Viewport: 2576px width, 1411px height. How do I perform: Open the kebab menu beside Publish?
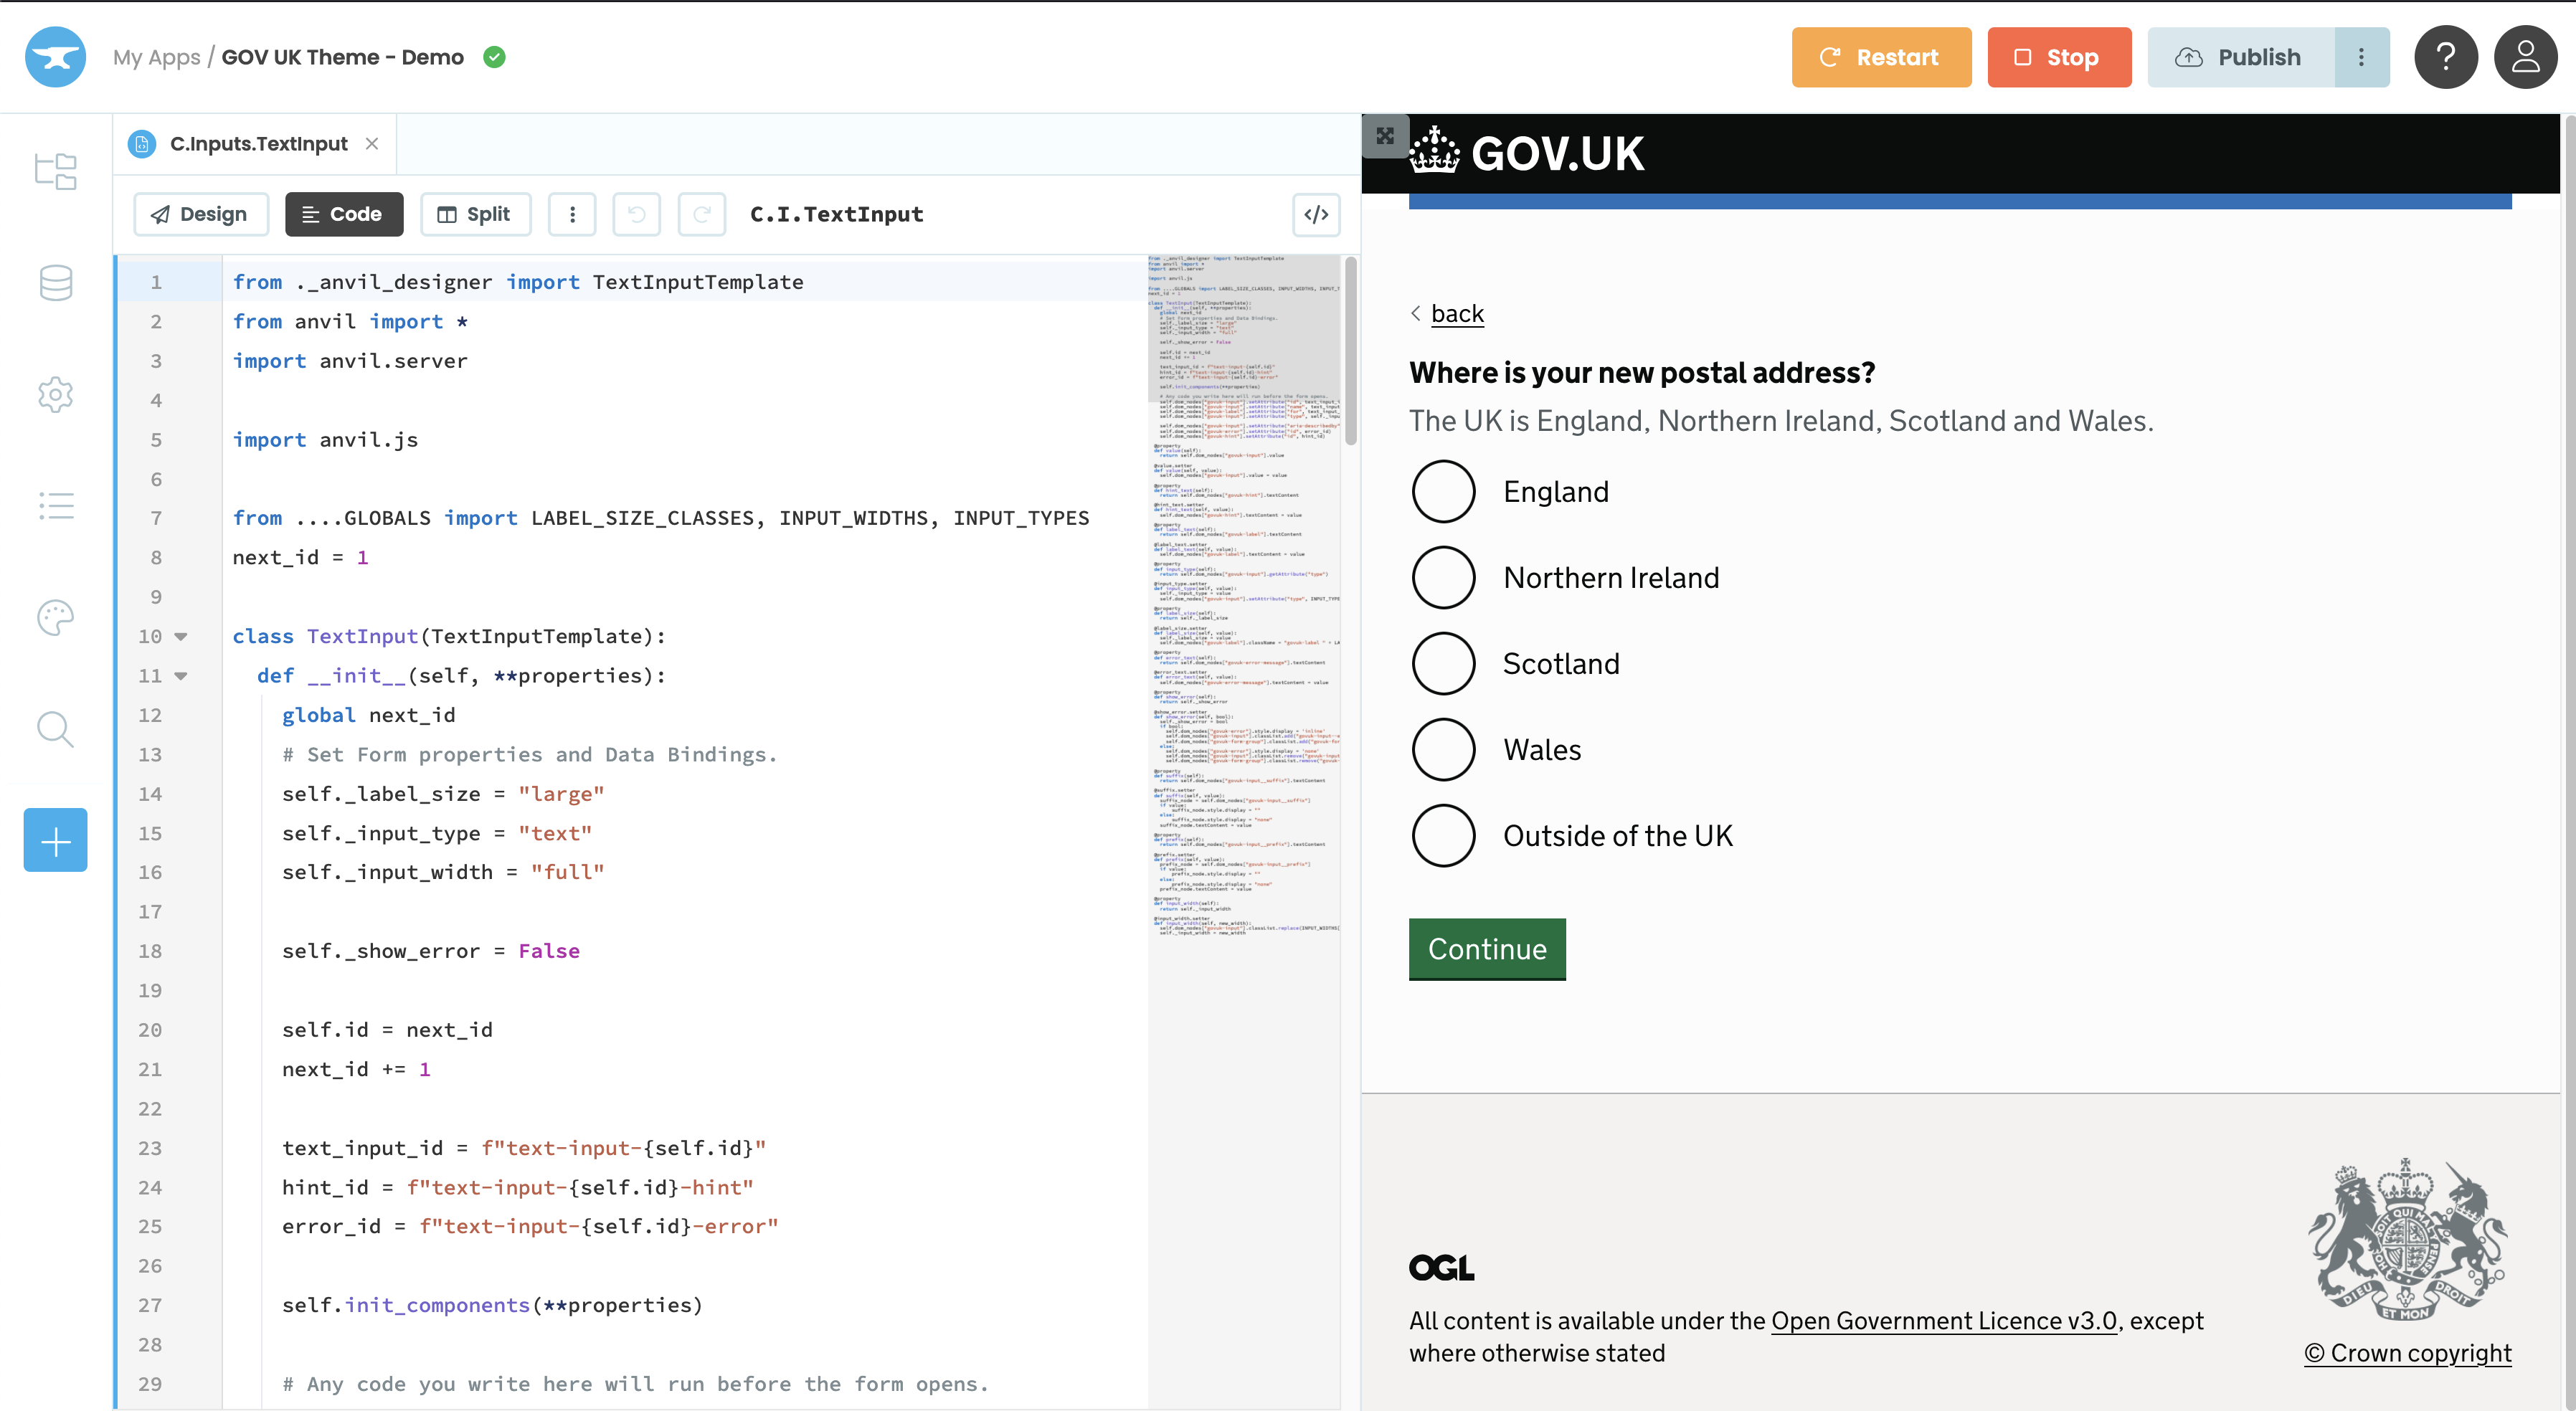(x=2361, y=57)
